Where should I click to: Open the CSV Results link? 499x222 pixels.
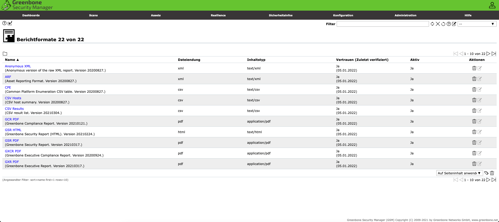coord(14,109)
